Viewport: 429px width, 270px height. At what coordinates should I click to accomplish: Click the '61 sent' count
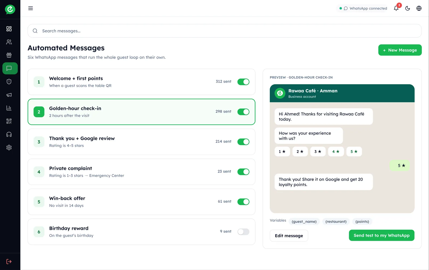pyautogui.click(x=225, y=201)
